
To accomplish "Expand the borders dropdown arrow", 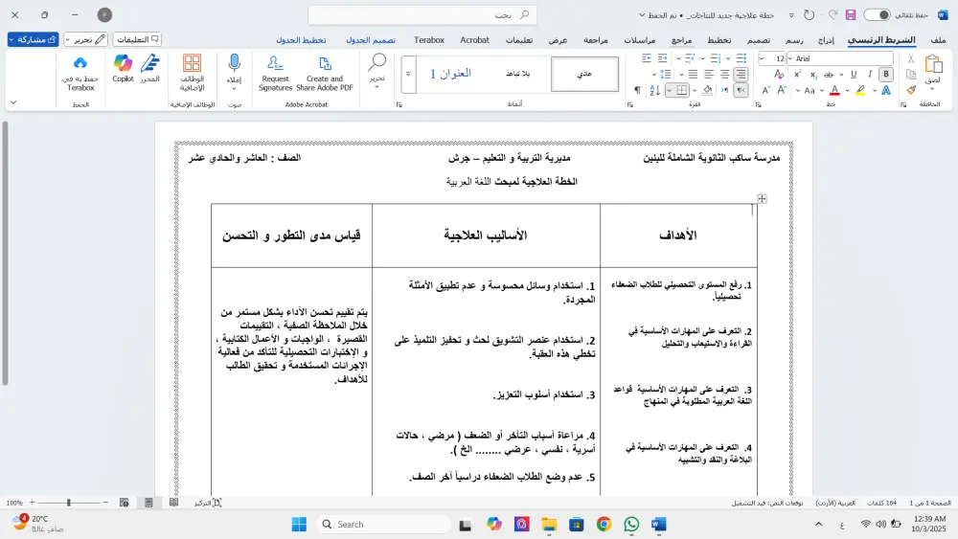I will click(x=670, y=90).
